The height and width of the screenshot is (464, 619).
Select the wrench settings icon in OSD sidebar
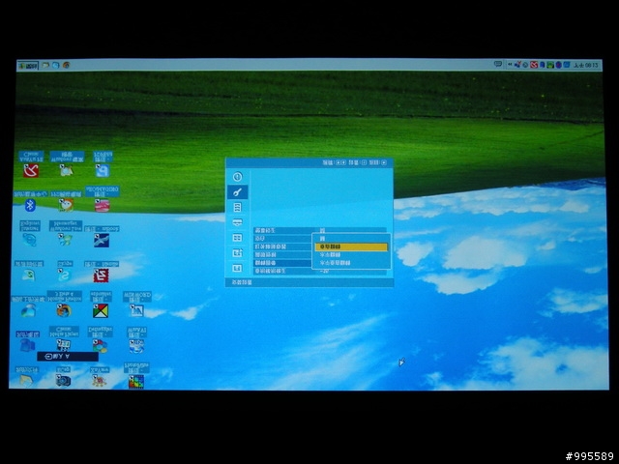(237, 192)
